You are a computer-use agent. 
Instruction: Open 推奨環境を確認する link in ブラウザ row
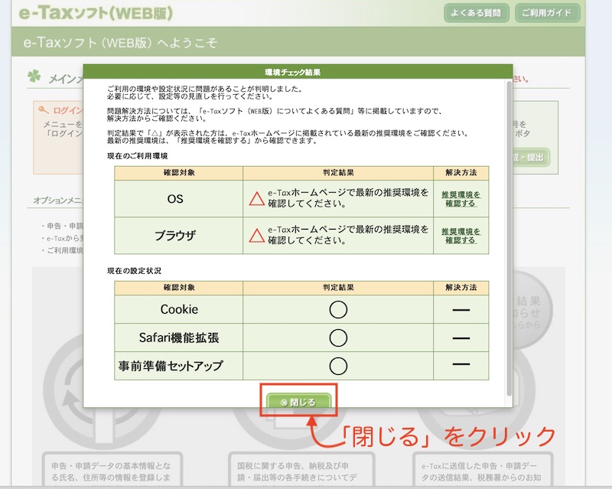point(461,236)
